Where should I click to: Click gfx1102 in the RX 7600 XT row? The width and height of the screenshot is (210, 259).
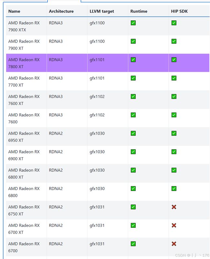pos(97,97)
